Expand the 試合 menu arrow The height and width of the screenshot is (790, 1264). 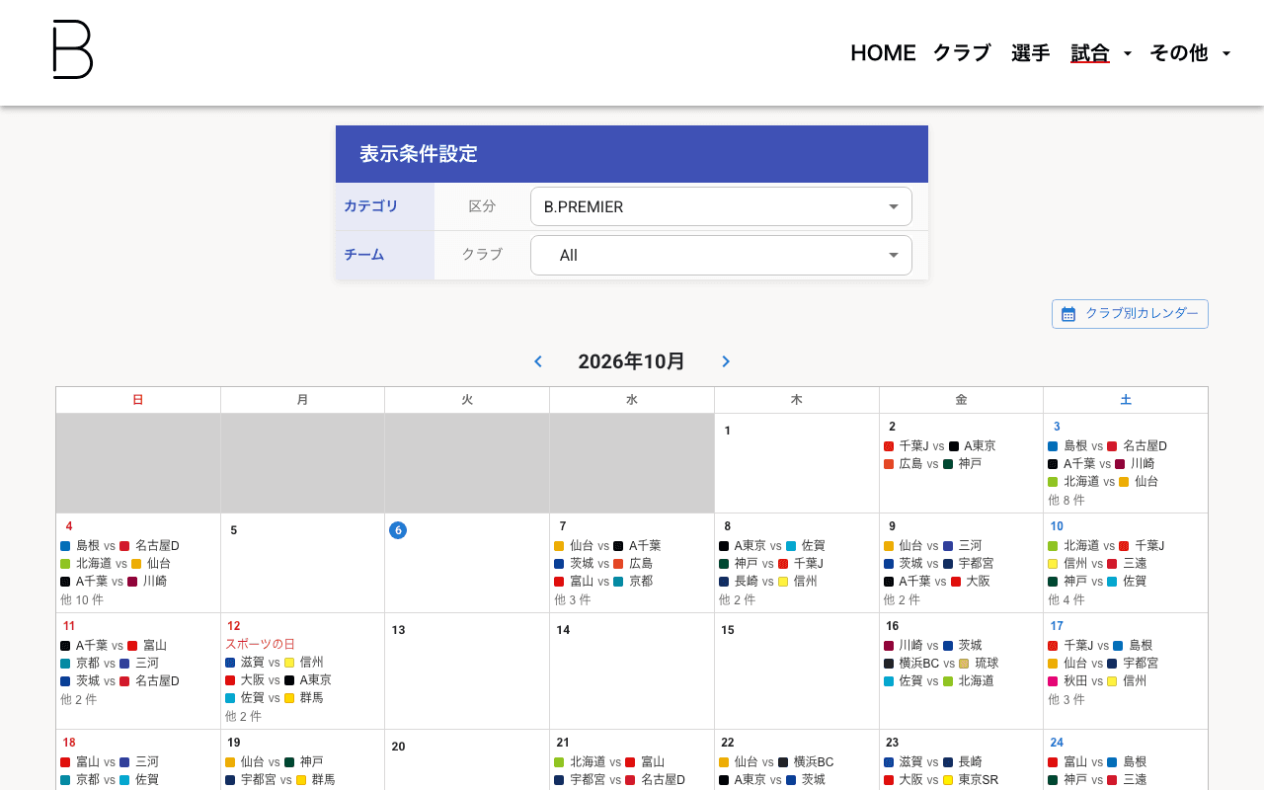(x=1128, y=53)
